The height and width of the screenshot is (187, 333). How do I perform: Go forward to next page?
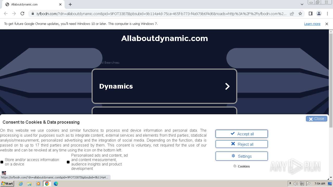pos(14,14)
